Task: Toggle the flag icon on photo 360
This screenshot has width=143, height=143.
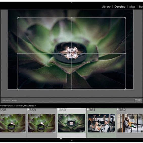Action: pos(58,109)
